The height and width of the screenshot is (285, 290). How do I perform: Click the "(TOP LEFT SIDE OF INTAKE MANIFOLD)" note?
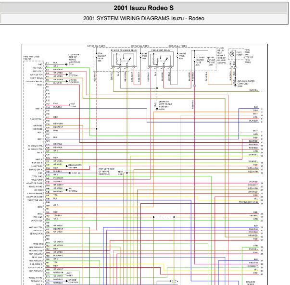[106, 172]
